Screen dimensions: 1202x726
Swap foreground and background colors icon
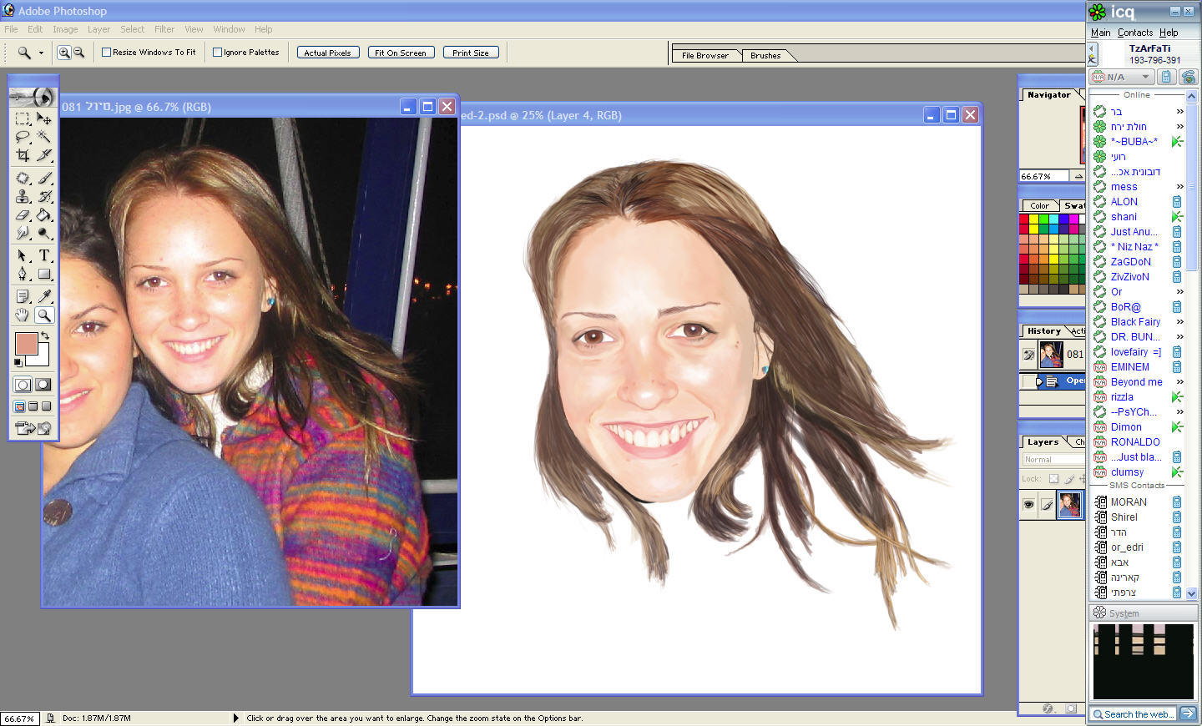[45, 335]
